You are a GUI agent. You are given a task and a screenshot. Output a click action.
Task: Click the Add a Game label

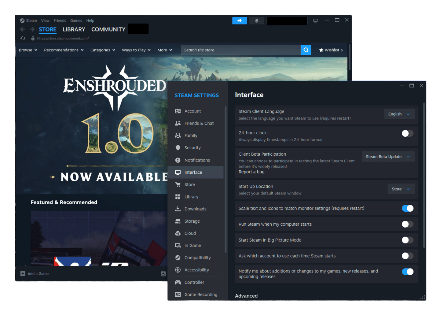pos(38,273)
